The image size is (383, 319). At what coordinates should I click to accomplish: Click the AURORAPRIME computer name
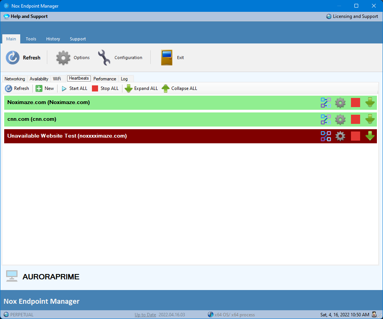pyautogui.click(x=51, y=277)
